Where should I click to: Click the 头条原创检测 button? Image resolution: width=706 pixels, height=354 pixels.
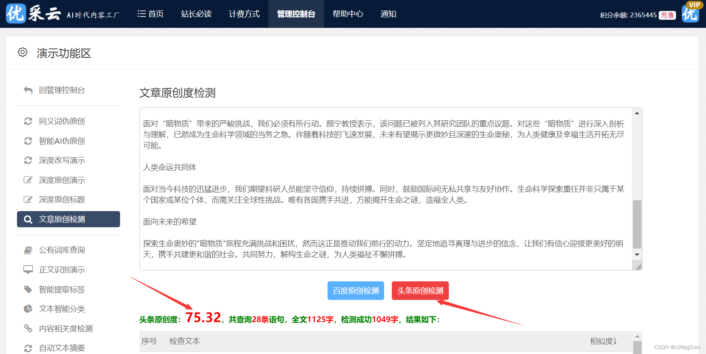(420, 291)
